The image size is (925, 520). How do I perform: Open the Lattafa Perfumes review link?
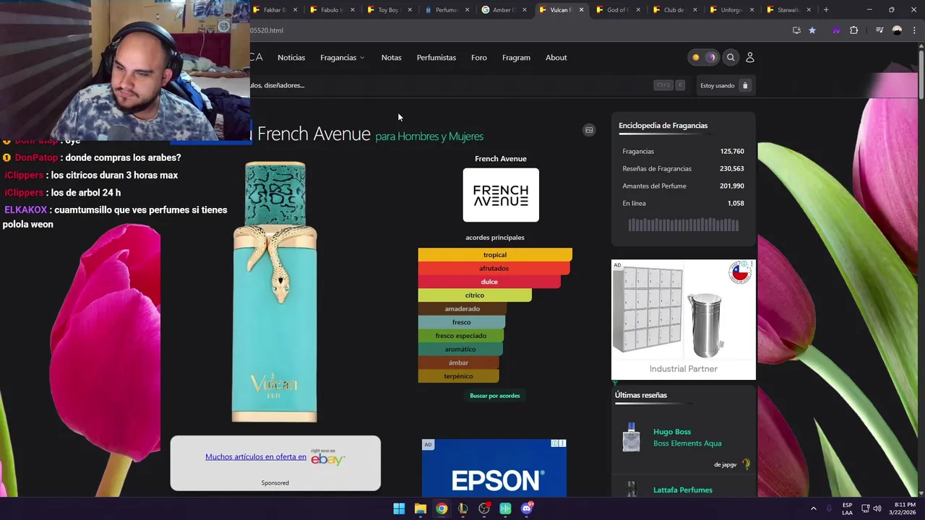pos(683,490)
